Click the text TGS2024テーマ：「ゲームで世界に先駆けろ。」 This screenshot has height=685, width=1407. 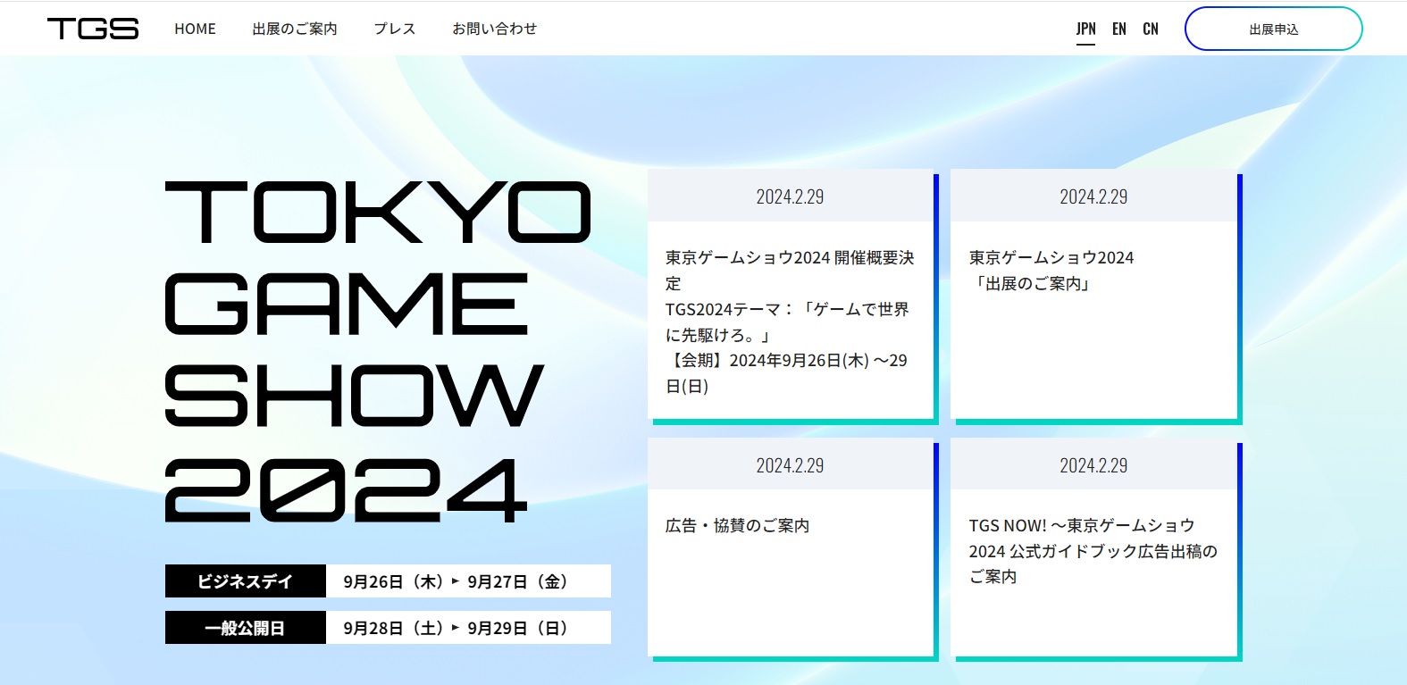pos(787,322)
